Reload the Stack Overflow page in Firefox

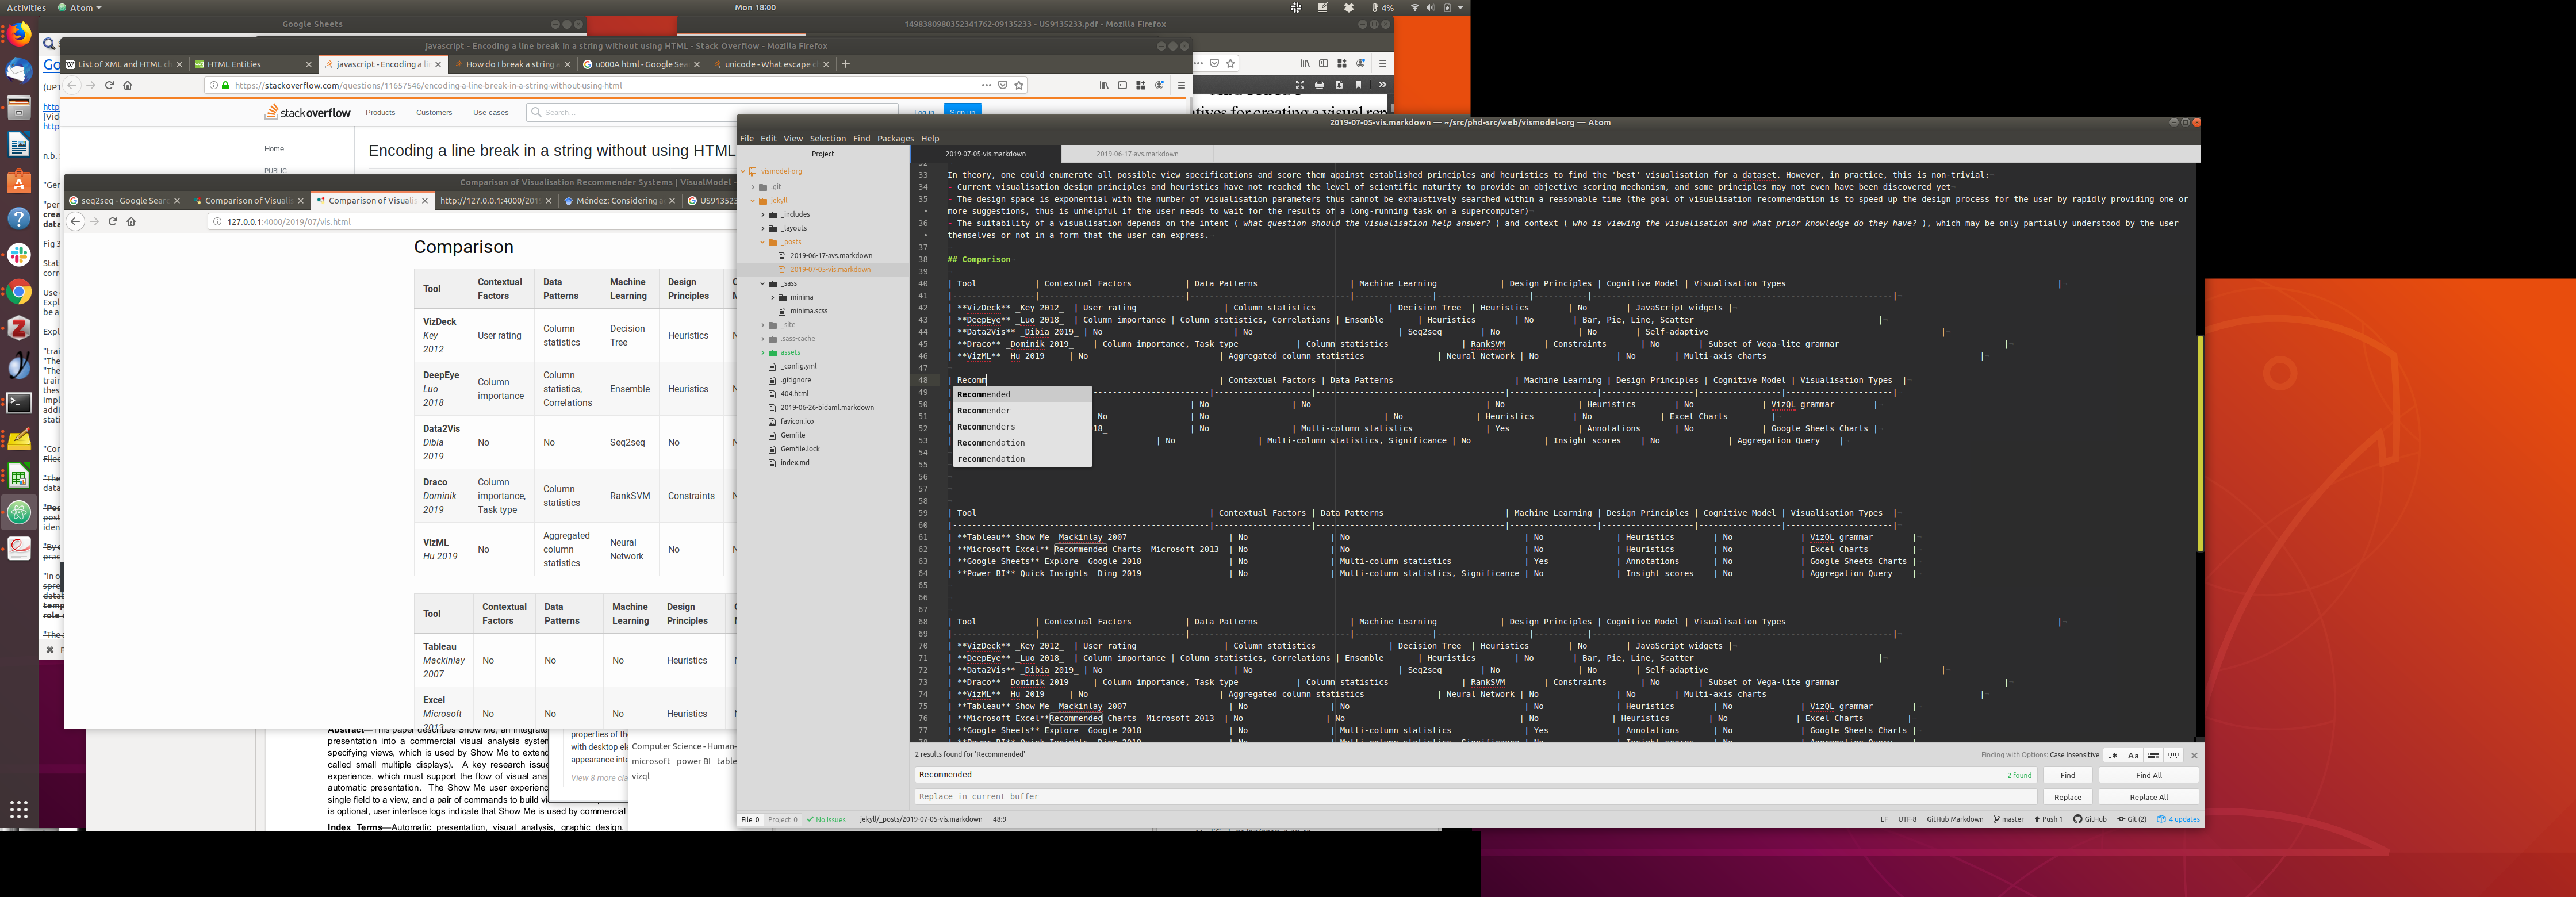(x=109, y=85)
